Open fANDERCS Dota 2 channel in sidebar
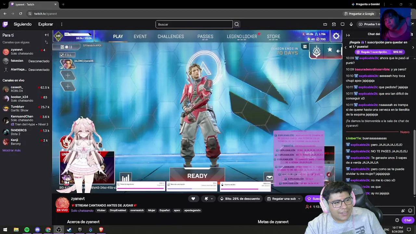The width and height of the screenshot is (416, 234). pyautogui.click(x=26, y=132)
